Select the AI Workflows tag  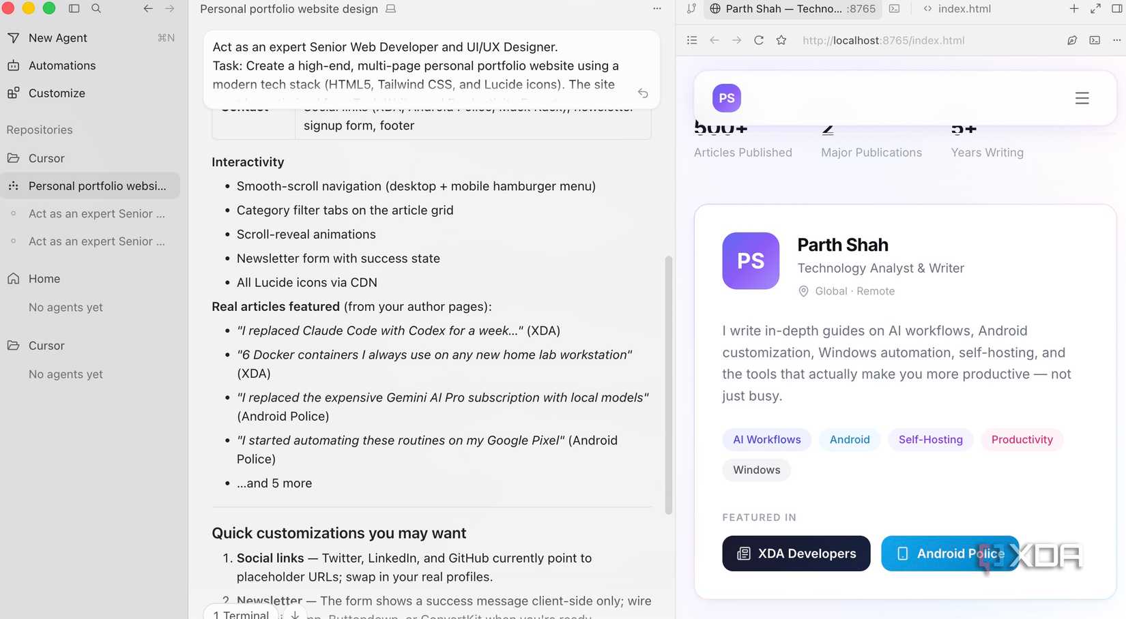coord(767,440)
